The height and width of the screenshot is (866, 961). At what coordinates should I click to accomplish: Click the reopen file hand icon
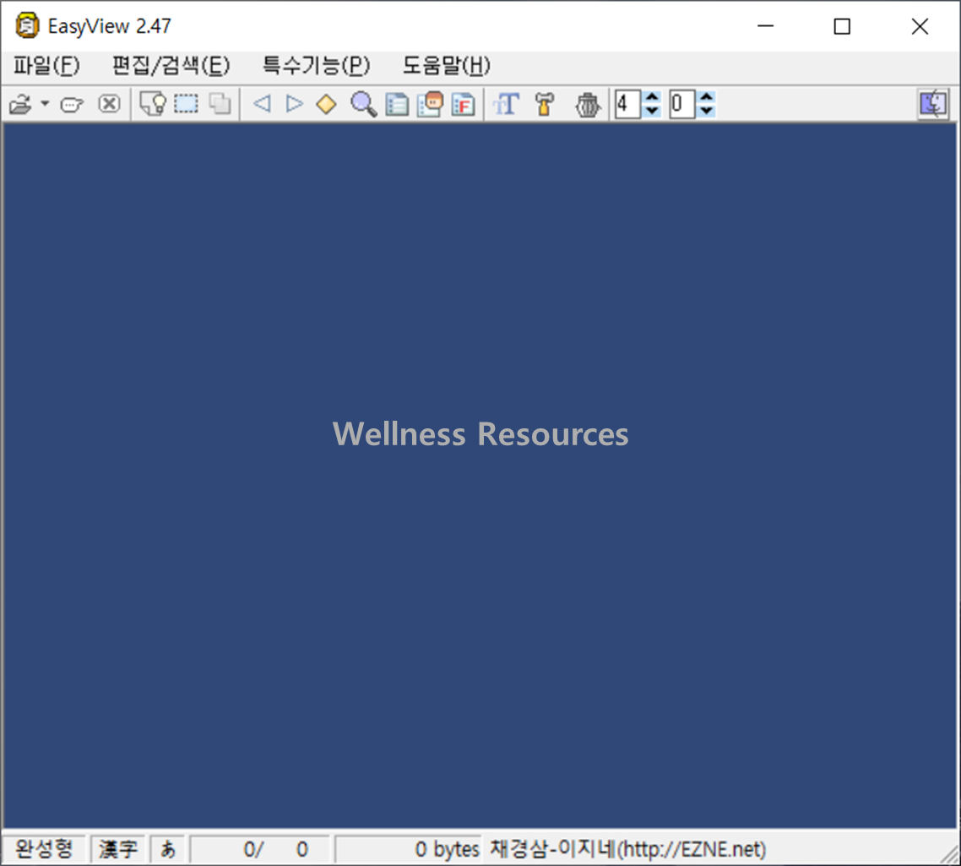coord(72,104)
